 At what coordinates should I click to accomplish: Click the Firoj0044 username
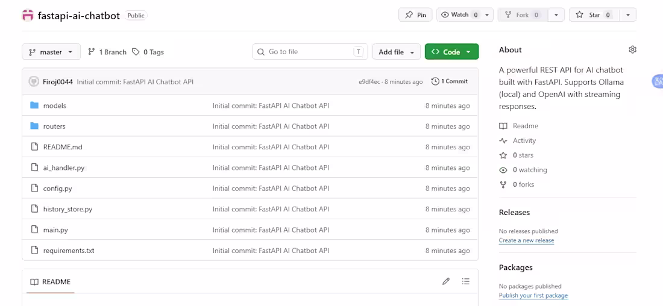58,81
